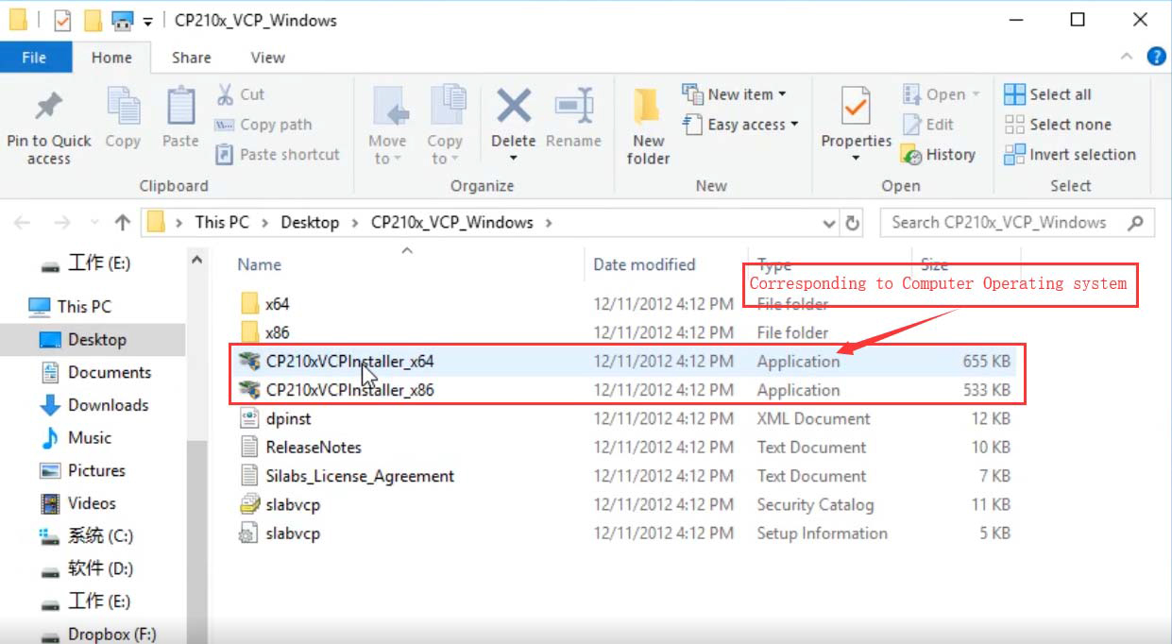Click Open in the ribbon Open group
The image size is (1172, 644).
point(942,94)
